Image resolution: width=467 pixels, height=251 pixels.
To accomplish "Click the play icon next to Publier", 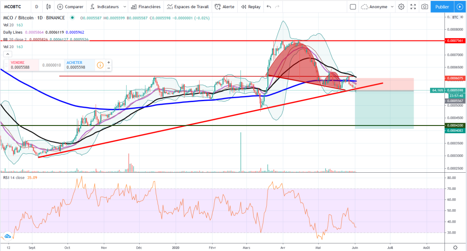I will tap(459, 7).
